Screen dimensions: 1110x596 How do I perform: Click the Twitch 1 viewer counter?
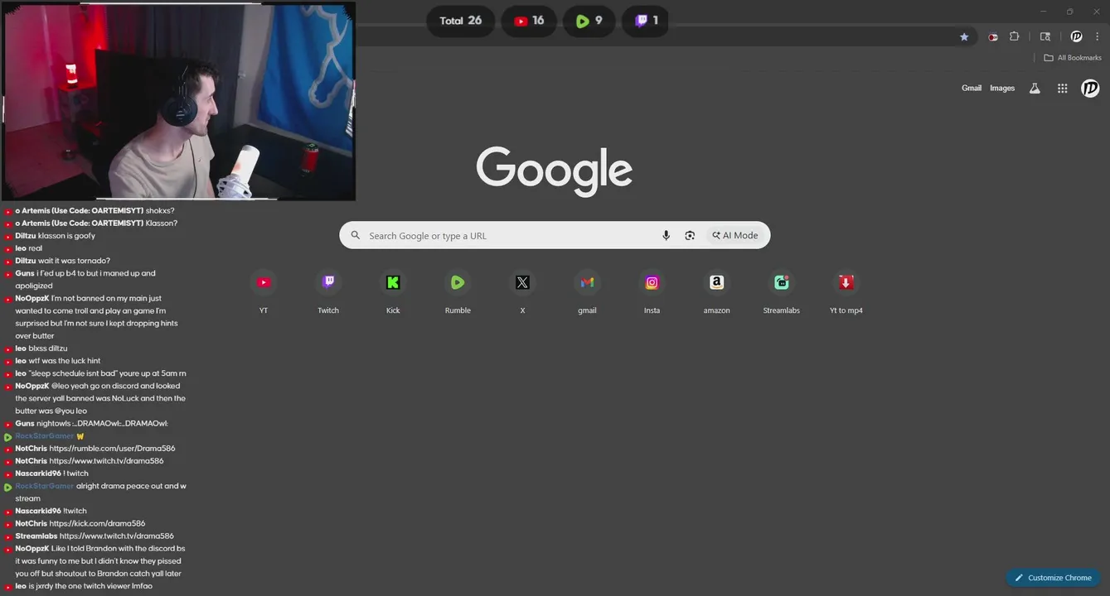645,22
